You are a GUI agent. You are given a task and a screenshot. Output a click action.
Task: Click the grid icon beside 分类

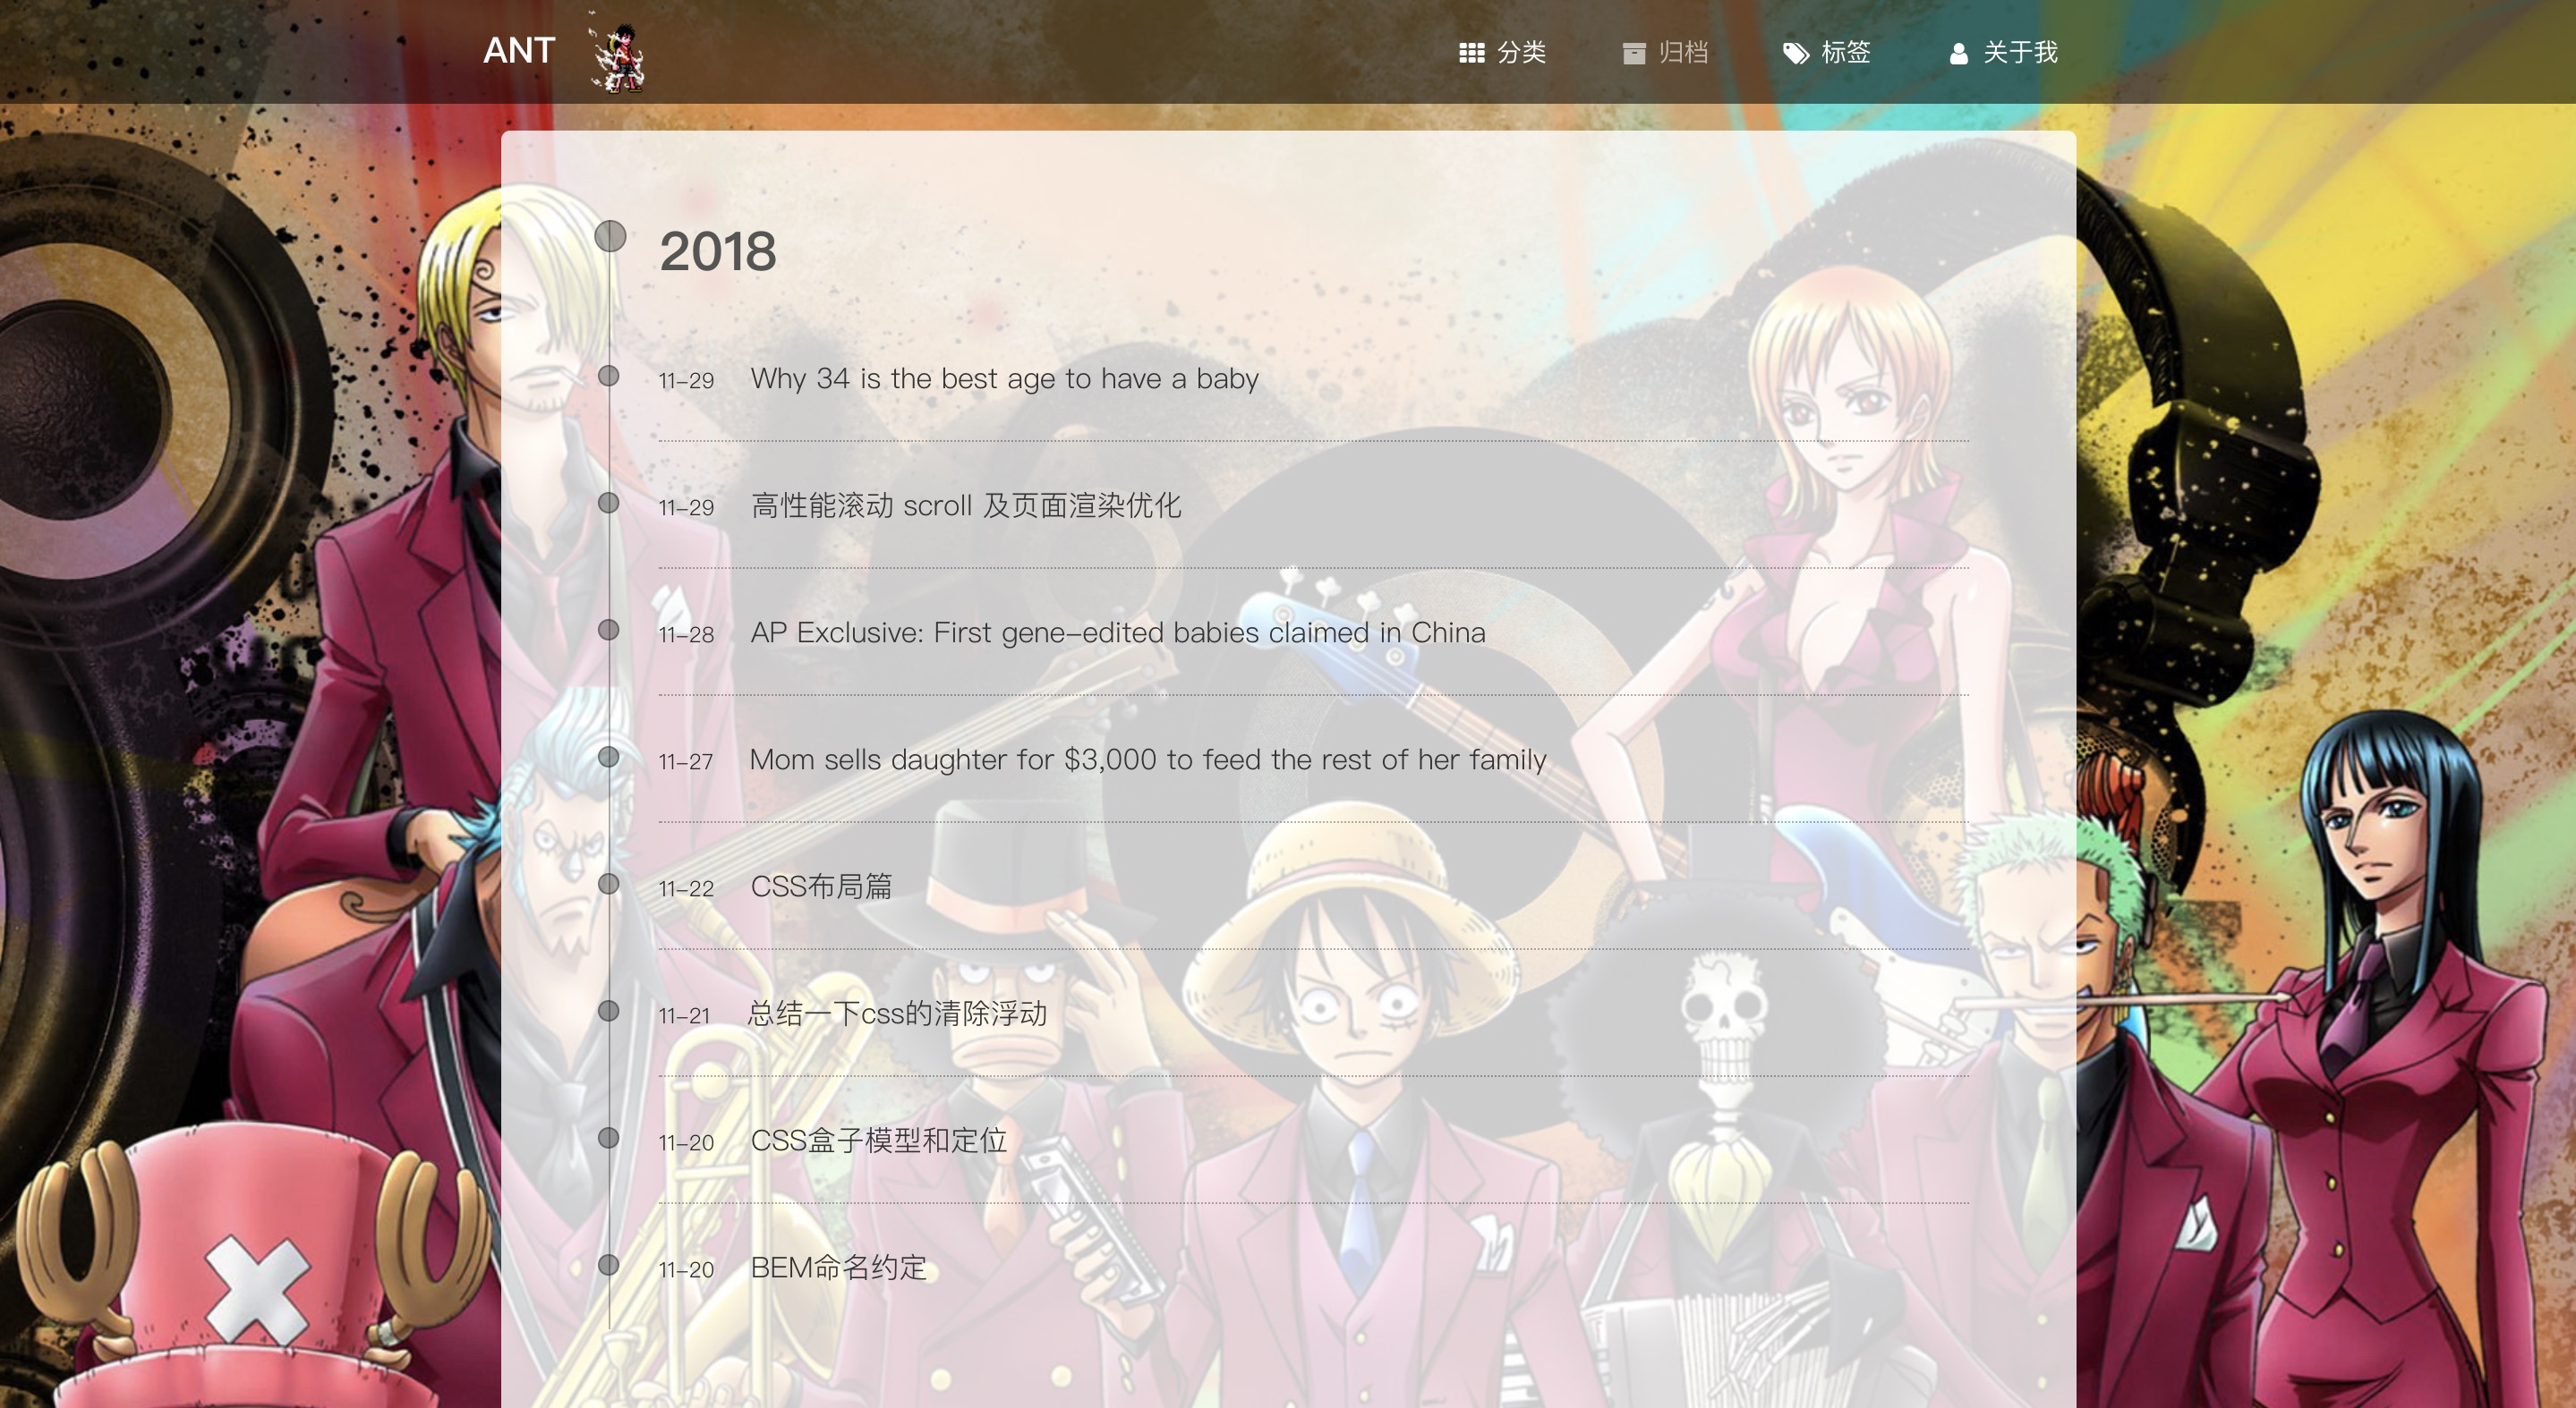[x=1471, y=53]
